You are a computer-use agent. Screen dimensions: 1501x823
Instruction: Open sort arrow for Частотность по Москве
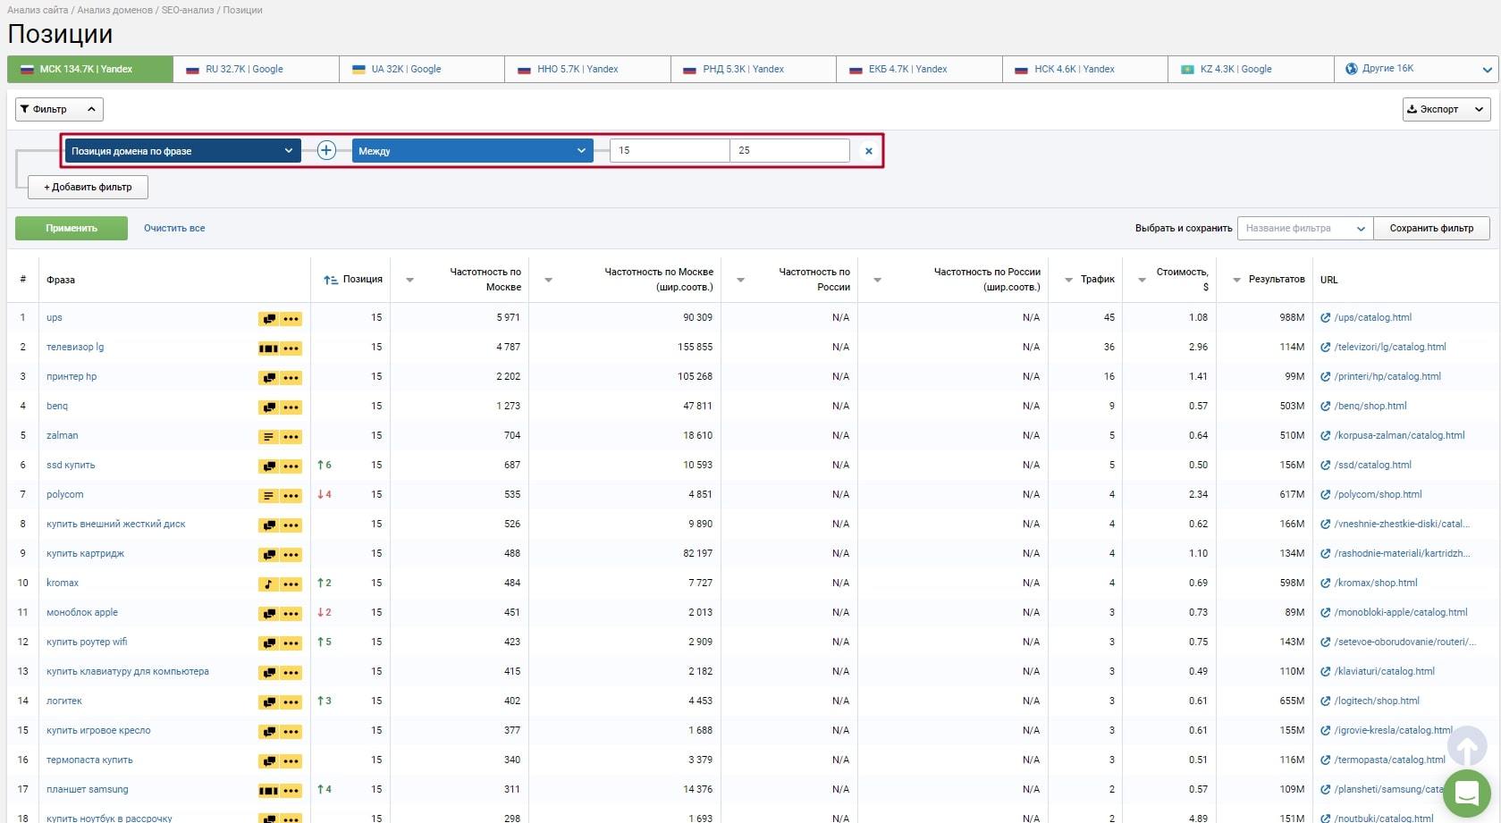(409, 281)
